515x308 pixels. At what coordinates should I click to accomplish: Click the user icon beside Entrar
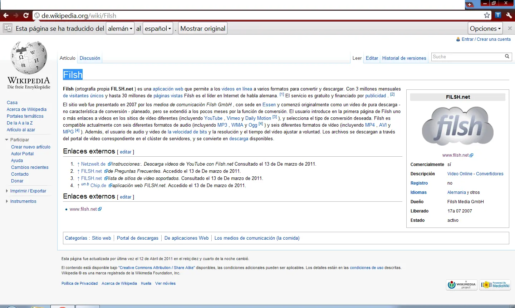pyautogui.click(x=458, y=39)
